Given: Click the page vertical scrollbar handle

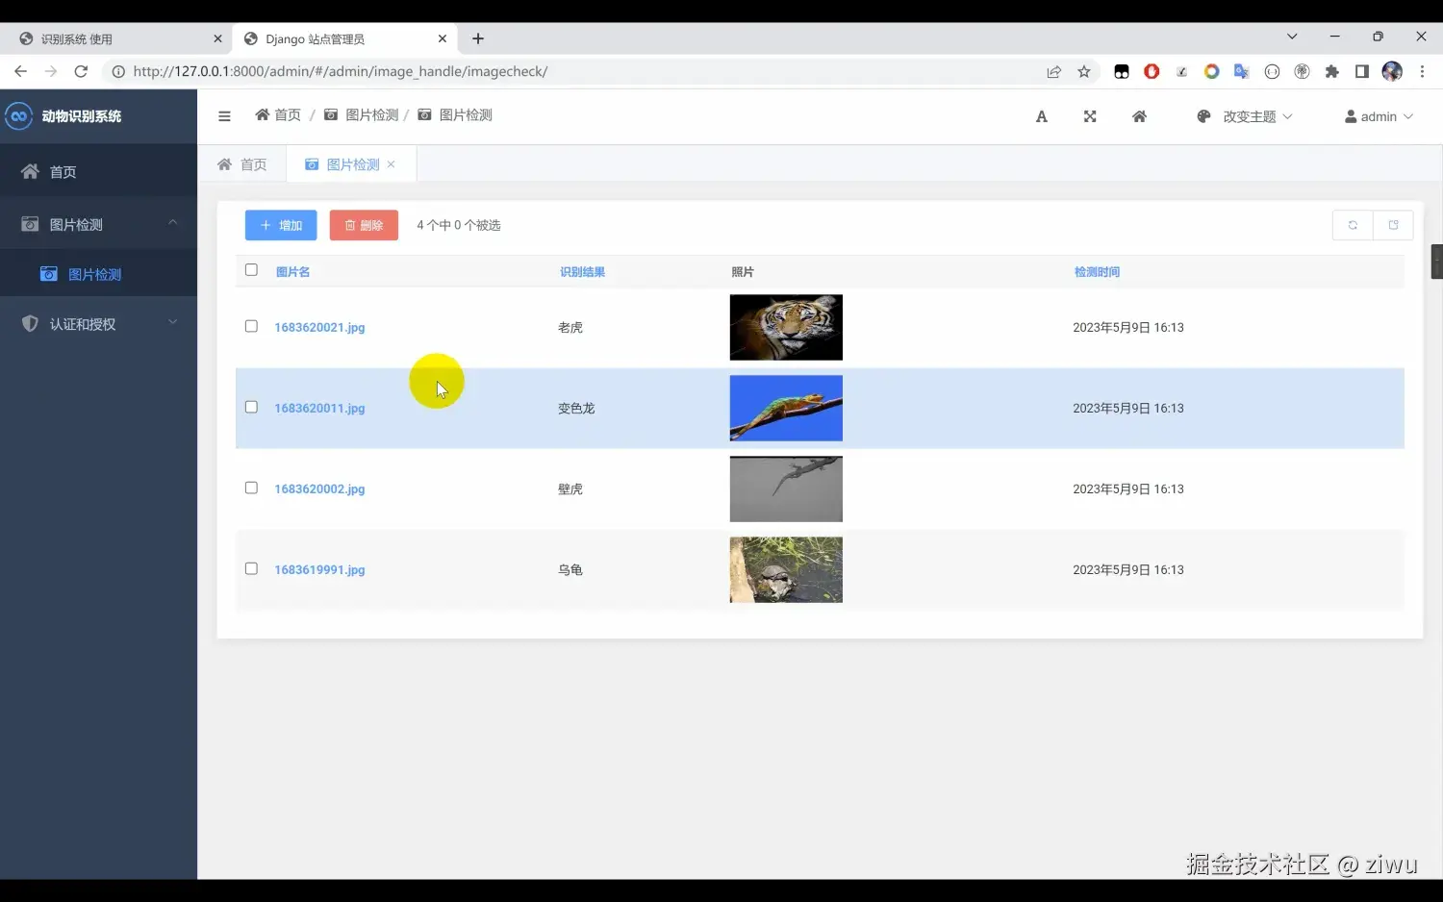Looking at the screenshot, I should coord(1437,262).
